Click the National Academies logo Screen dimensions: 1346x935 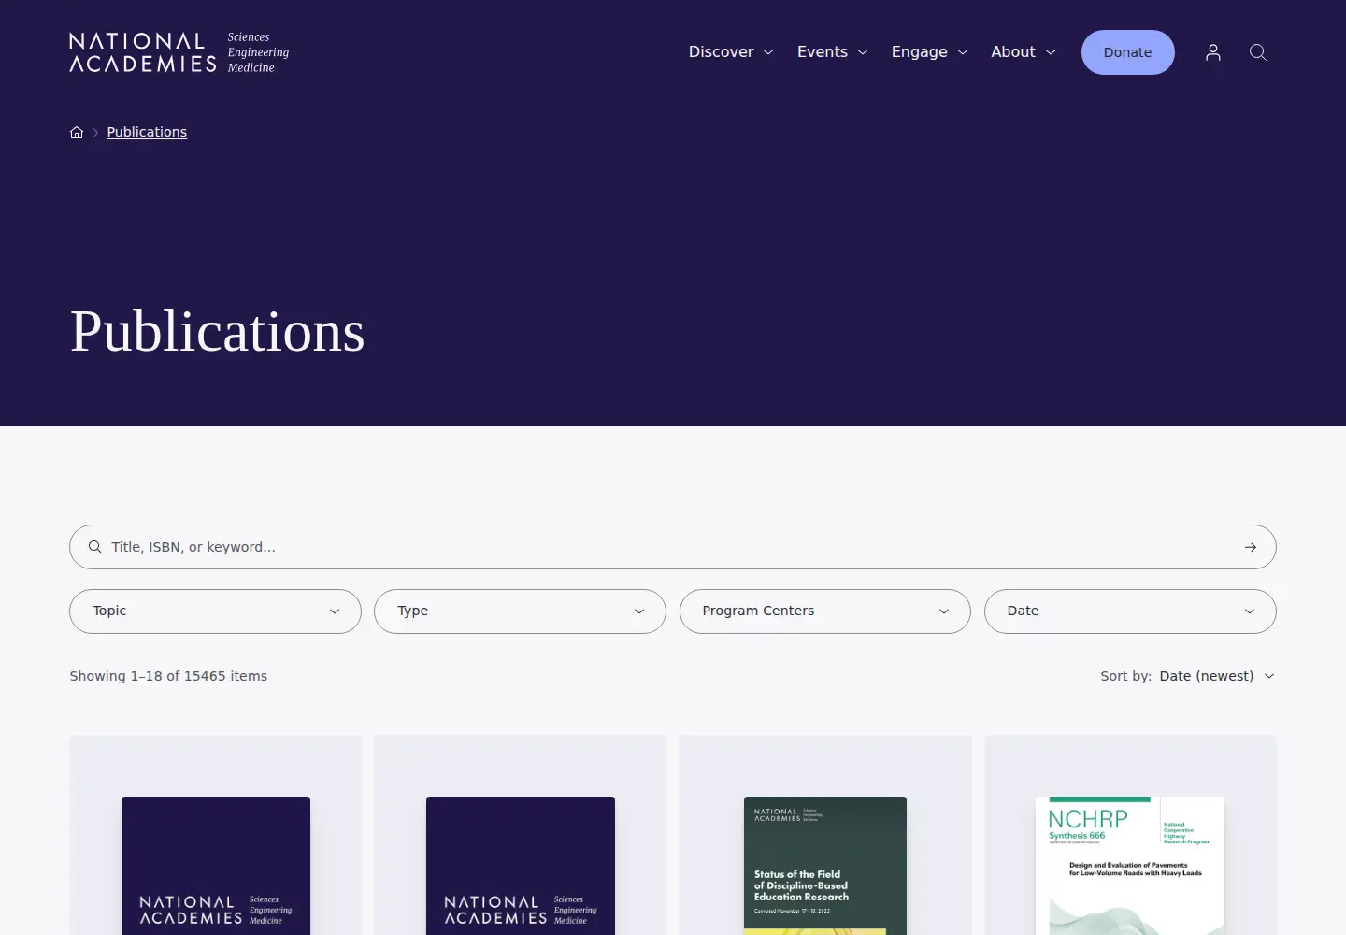(179, 52)
